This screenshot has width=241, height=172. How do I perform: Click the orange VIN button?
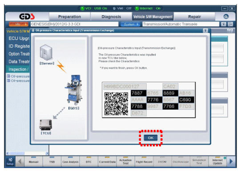click(x=19, y=24)
